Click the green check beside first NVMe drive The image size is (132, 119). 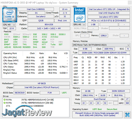coord(4,100)
